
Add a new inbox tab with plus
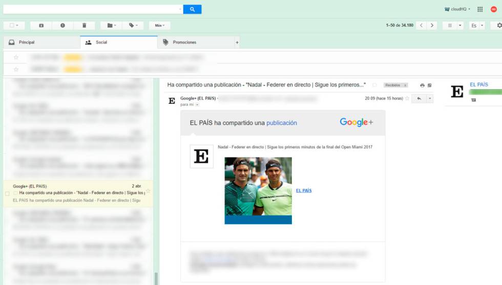click(x=237, y=42)
